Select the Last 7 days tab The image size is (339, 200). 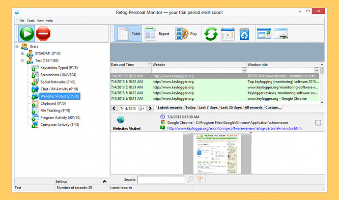click(x=208, y=107)
